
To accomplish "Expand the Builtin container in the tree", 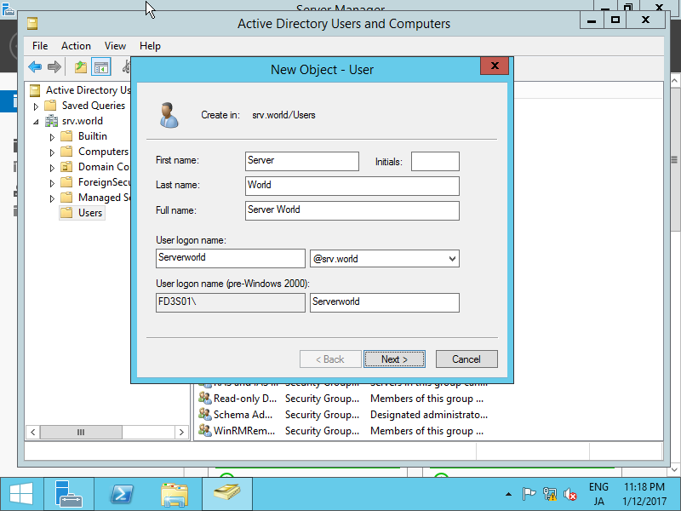I will [x=50, y=135].
